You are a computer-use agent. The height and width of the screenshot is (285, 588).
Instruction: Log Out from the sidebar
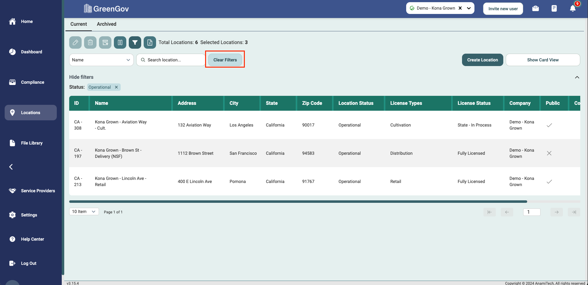click(31, 263)
